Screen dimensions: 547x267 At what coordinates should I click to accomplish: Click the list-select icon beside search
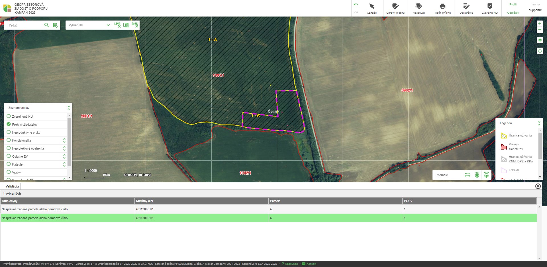55,25
